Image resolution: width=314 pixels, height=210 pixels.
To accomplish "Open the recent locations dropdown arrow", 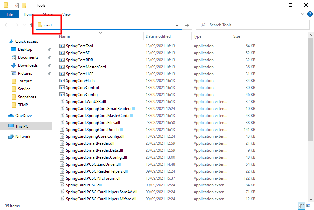I will coord(24,25).
